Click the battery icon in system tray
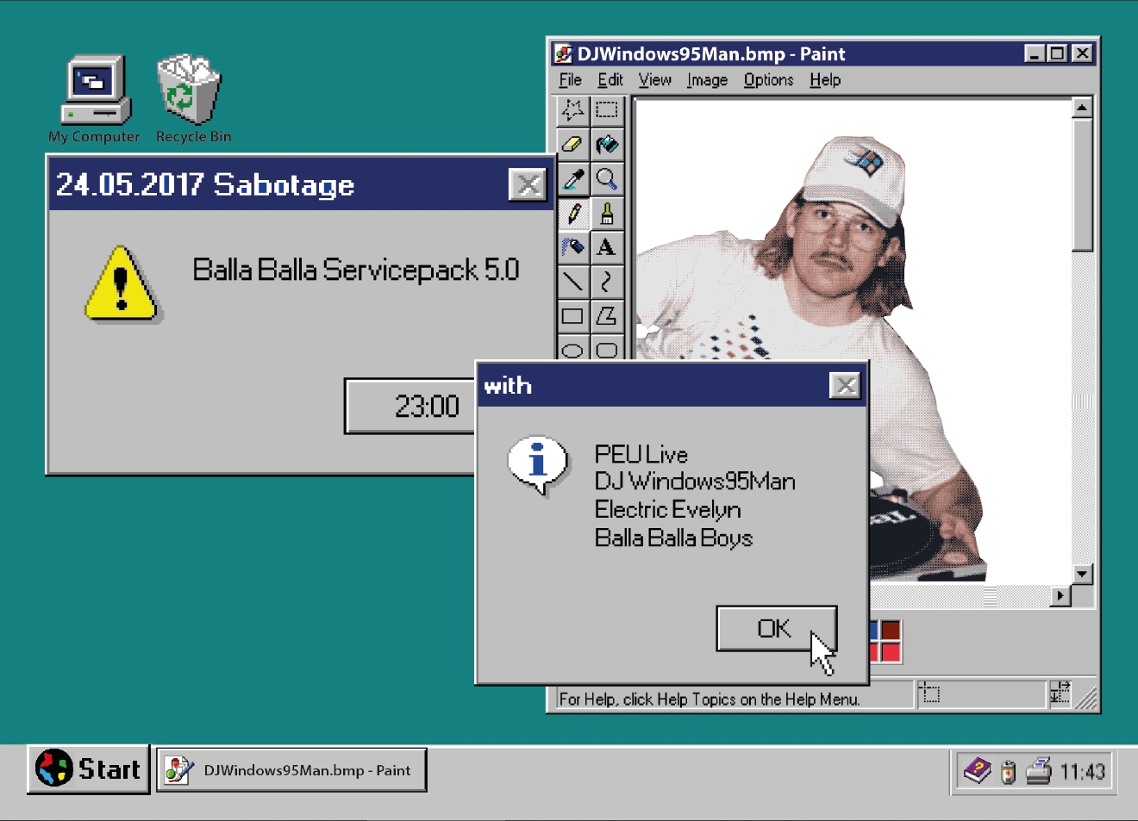Viewport: 1138px width, 821px height. click(x=1008, y=773)
